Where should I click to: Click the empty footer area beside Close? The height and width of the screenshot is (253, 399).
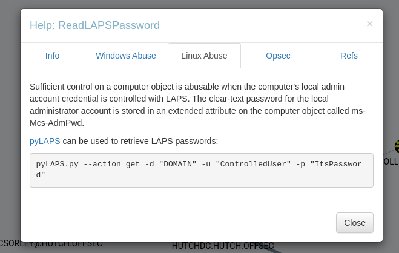click(182, 222)
